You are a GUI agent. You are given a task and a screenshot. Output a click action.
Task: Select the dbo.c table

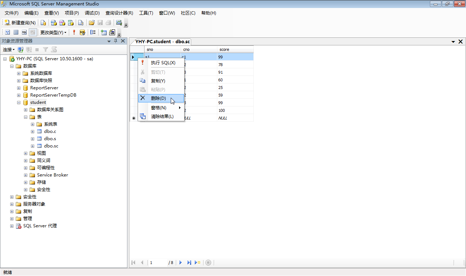coord(50,131)
